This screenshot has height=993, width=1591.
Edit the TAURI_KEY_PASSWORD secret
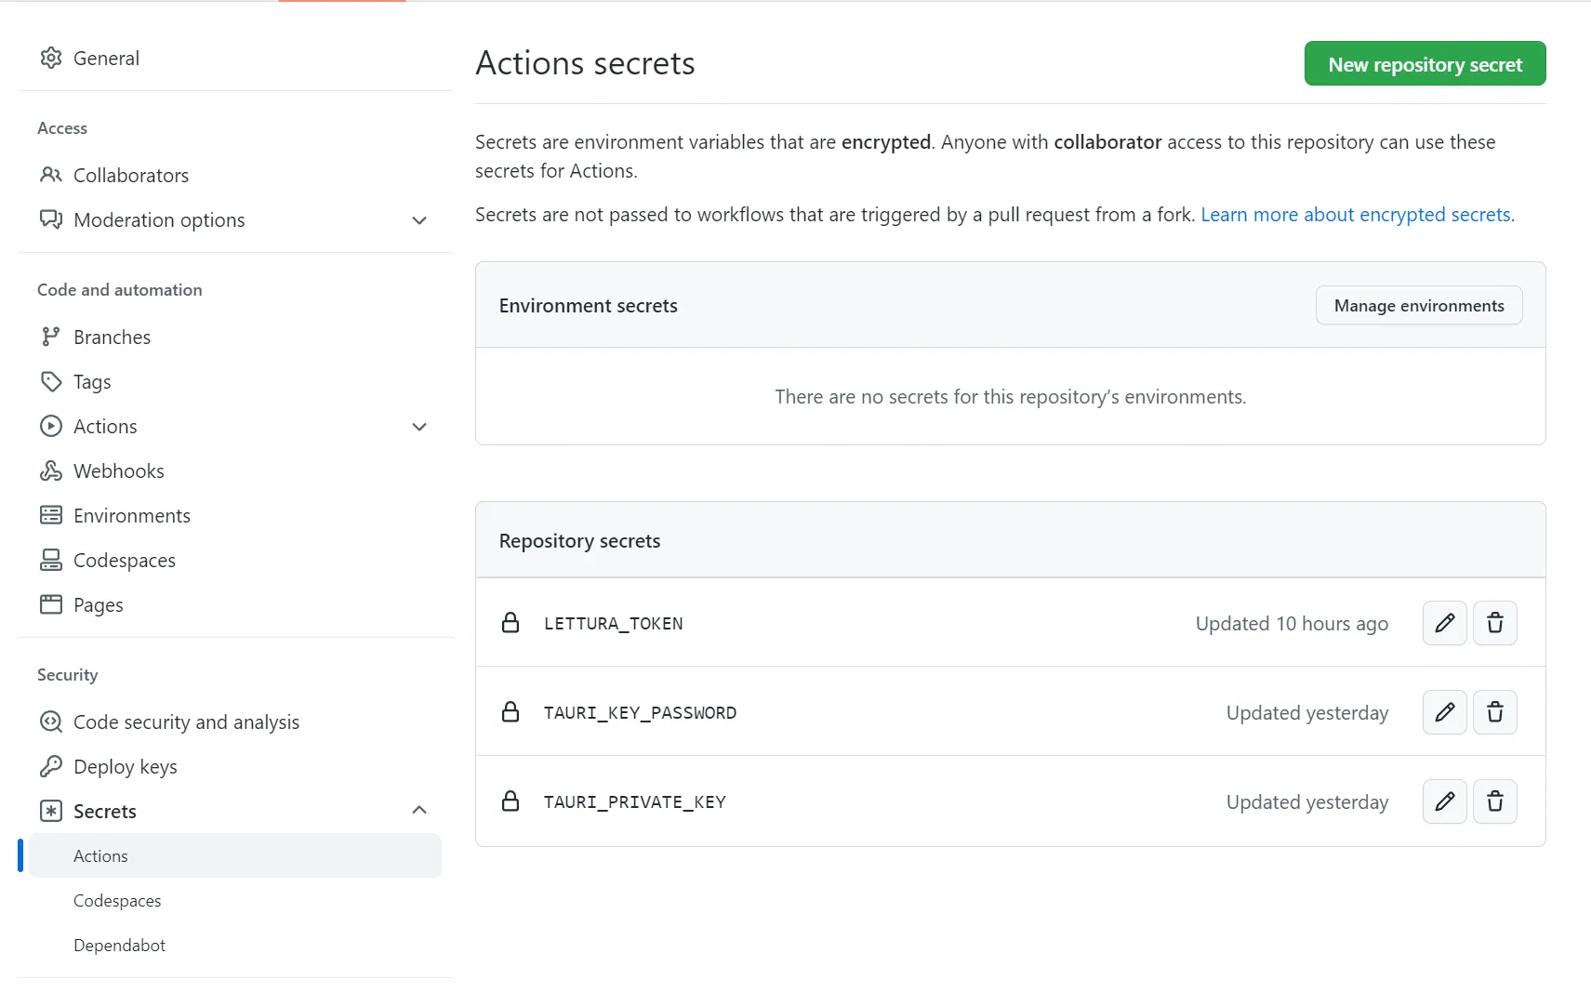(x=1444, y=712)
